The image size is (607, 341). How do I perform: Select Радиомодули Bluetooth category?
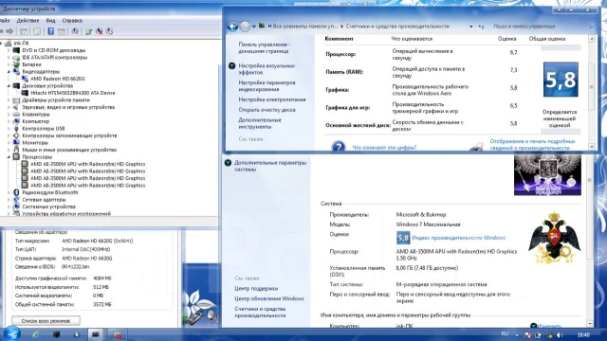(x=50, y=192)
